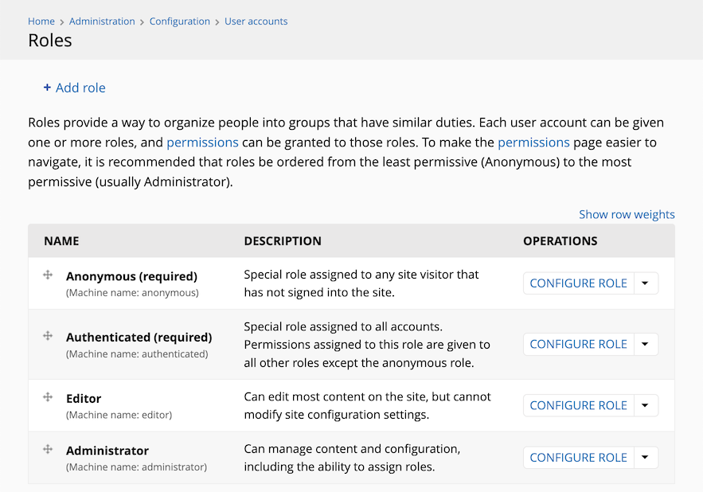Click the drag handle for Authenticated role

48,336
